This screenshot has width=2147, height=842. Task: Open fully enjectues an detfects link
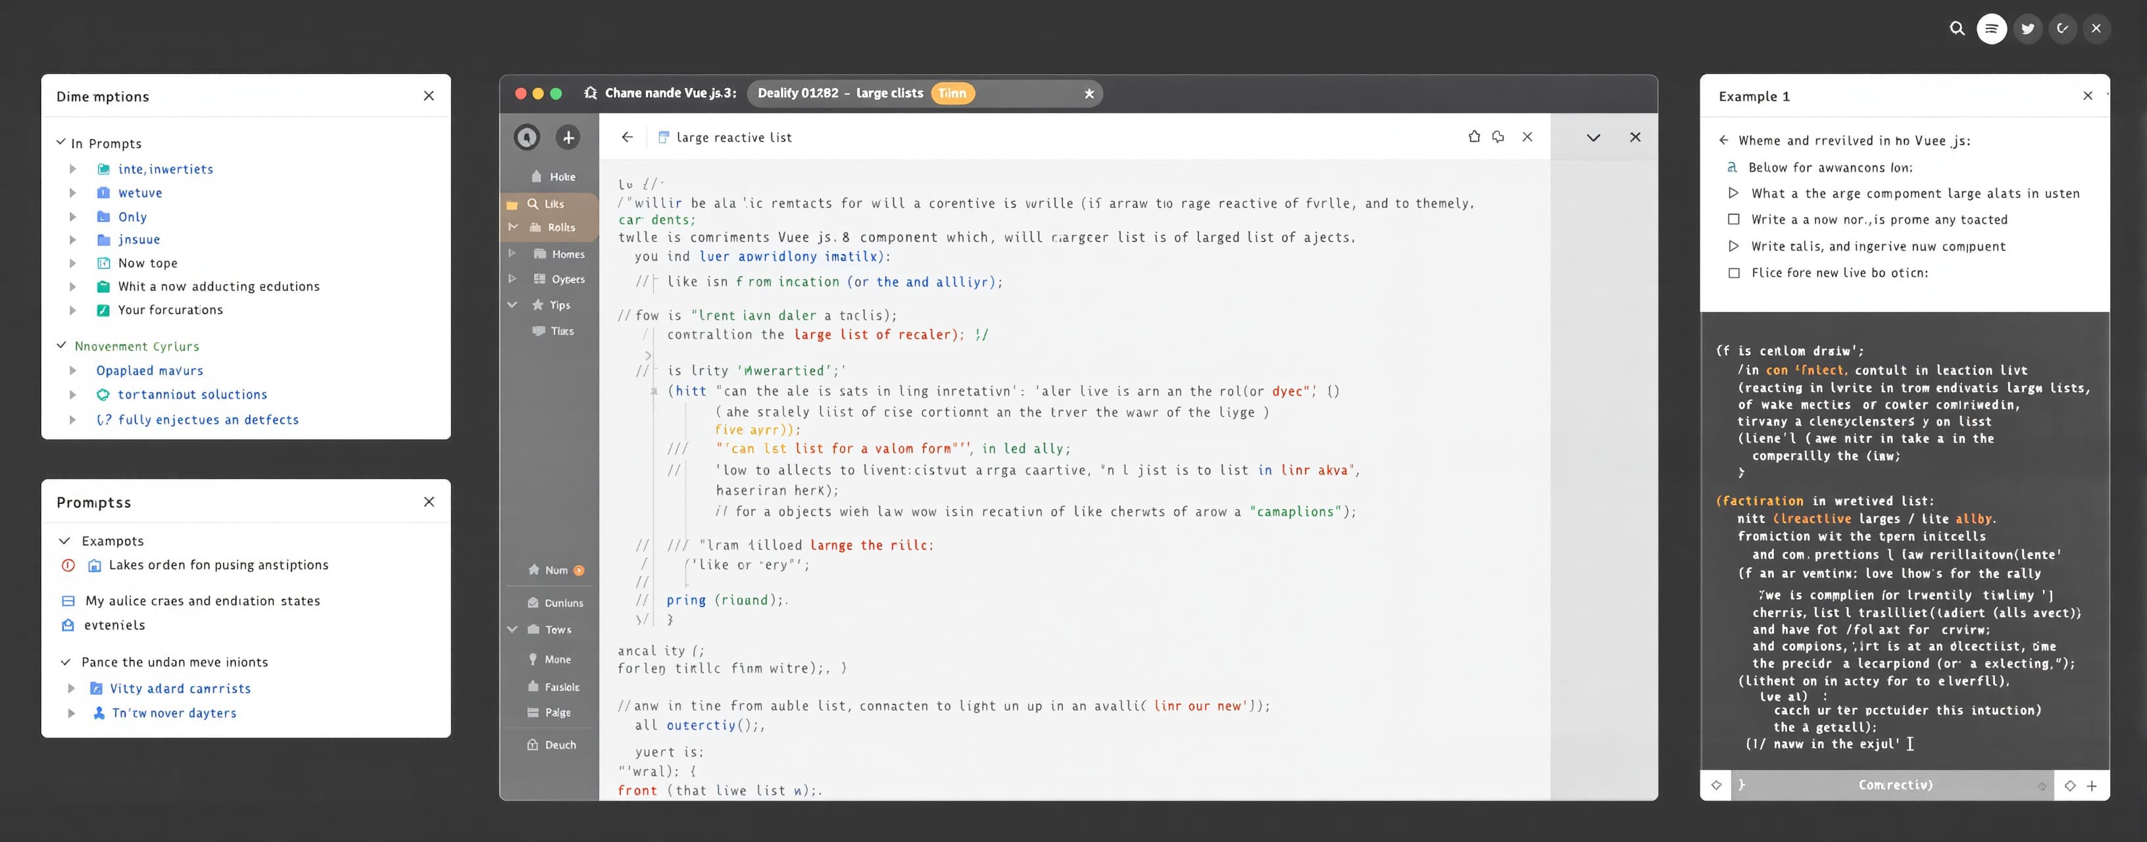(209, 419)
